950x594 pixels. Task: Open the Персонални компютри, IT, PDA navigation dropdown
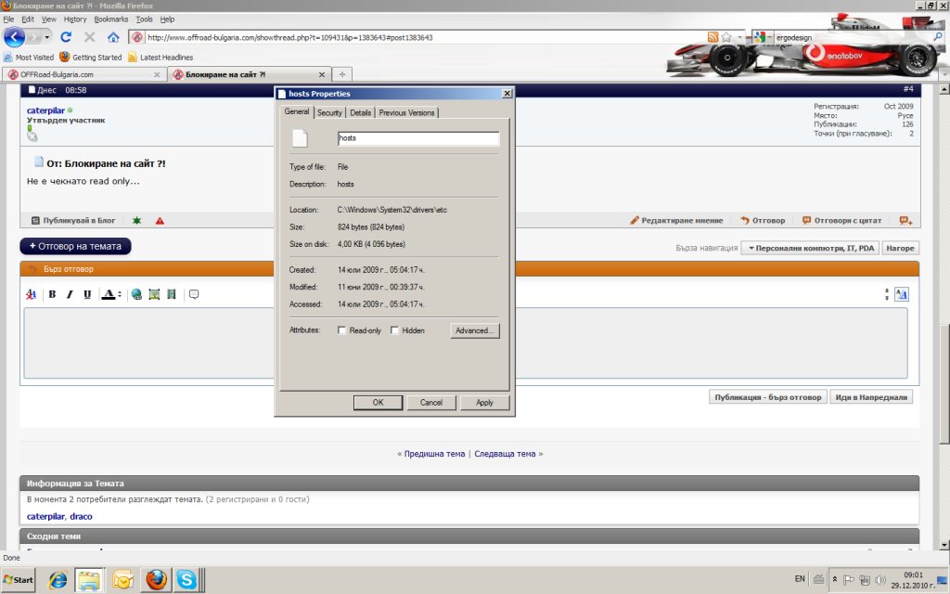point(809,248)
